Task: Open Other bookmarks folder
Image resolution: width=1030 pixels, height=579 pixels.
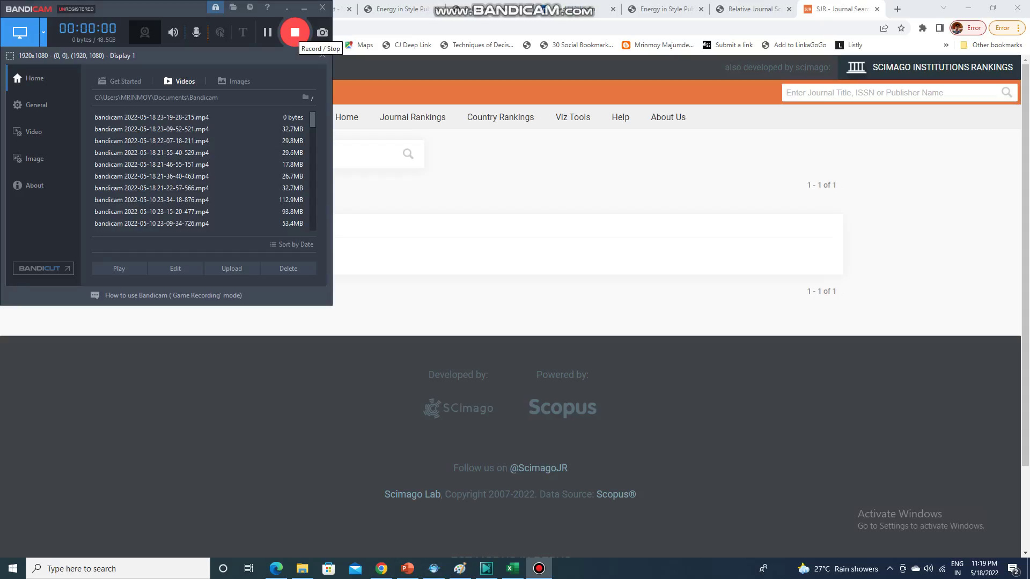Action: click(991, 45)
